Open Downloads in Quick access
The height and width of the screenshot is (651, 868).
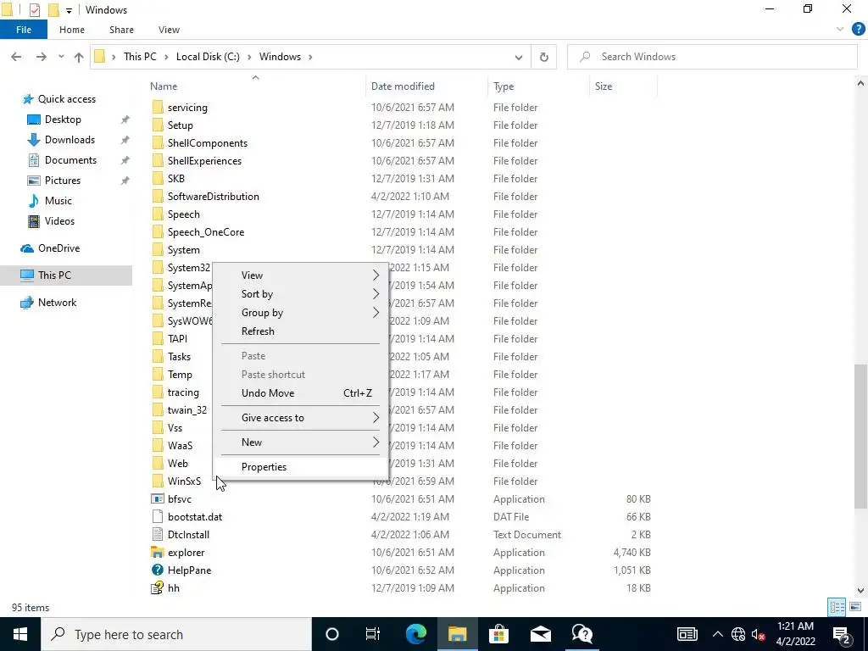point(70,140)
